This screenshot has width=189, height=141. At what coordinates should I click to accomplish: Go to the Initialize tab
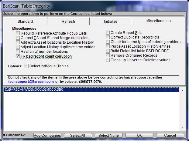pos(110,21)
